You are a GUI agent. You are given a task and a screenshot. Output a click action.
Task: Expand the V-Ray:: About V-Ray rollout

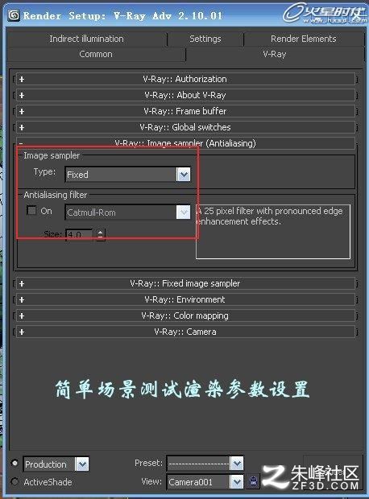tap(185, 95)
